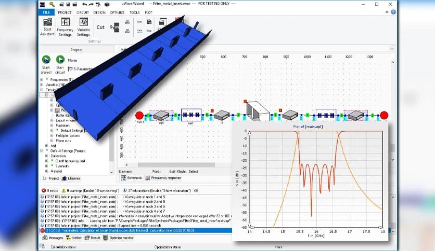Screen dimensions: 435x251
Task: Toggle the 0 warnings filter
Action: [91, 190]
